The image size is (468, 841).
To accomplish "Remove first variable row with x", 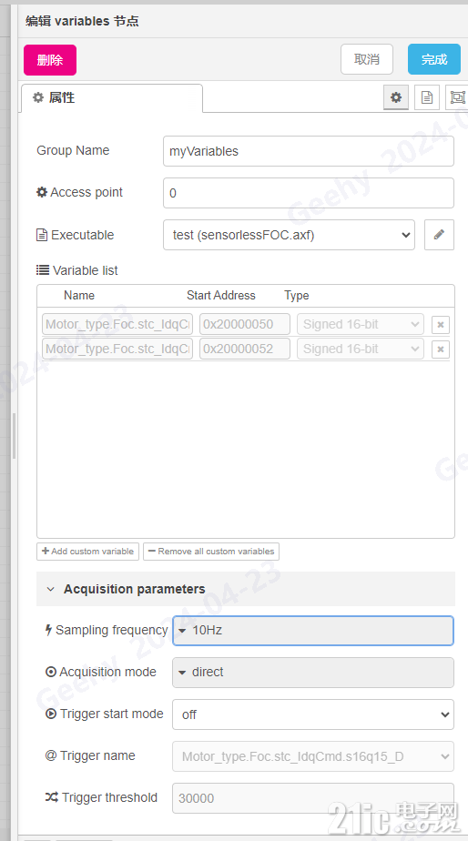I will (441, 325).
